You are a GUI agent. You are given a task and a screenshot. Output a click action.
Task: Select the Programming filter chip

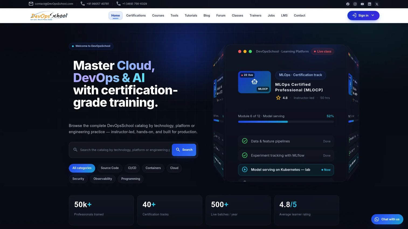click(x=131, y=179)
